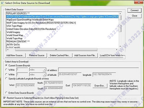144x108 pixels.
Task: Click the list's scroll down arrow
Action: [x=120, y=46]
